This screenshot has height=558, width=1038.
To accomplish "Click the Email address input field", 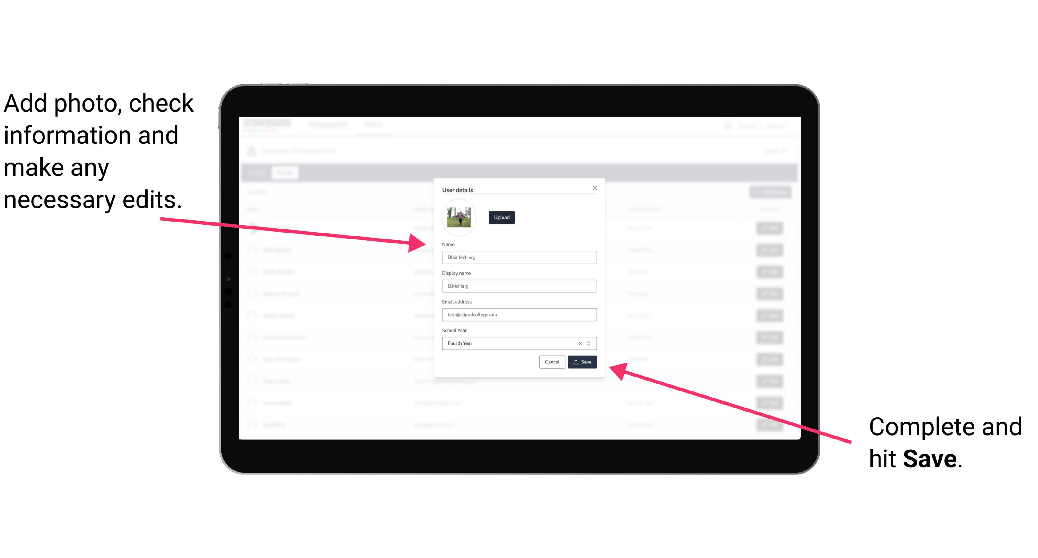I will click(x=519, y=315).
